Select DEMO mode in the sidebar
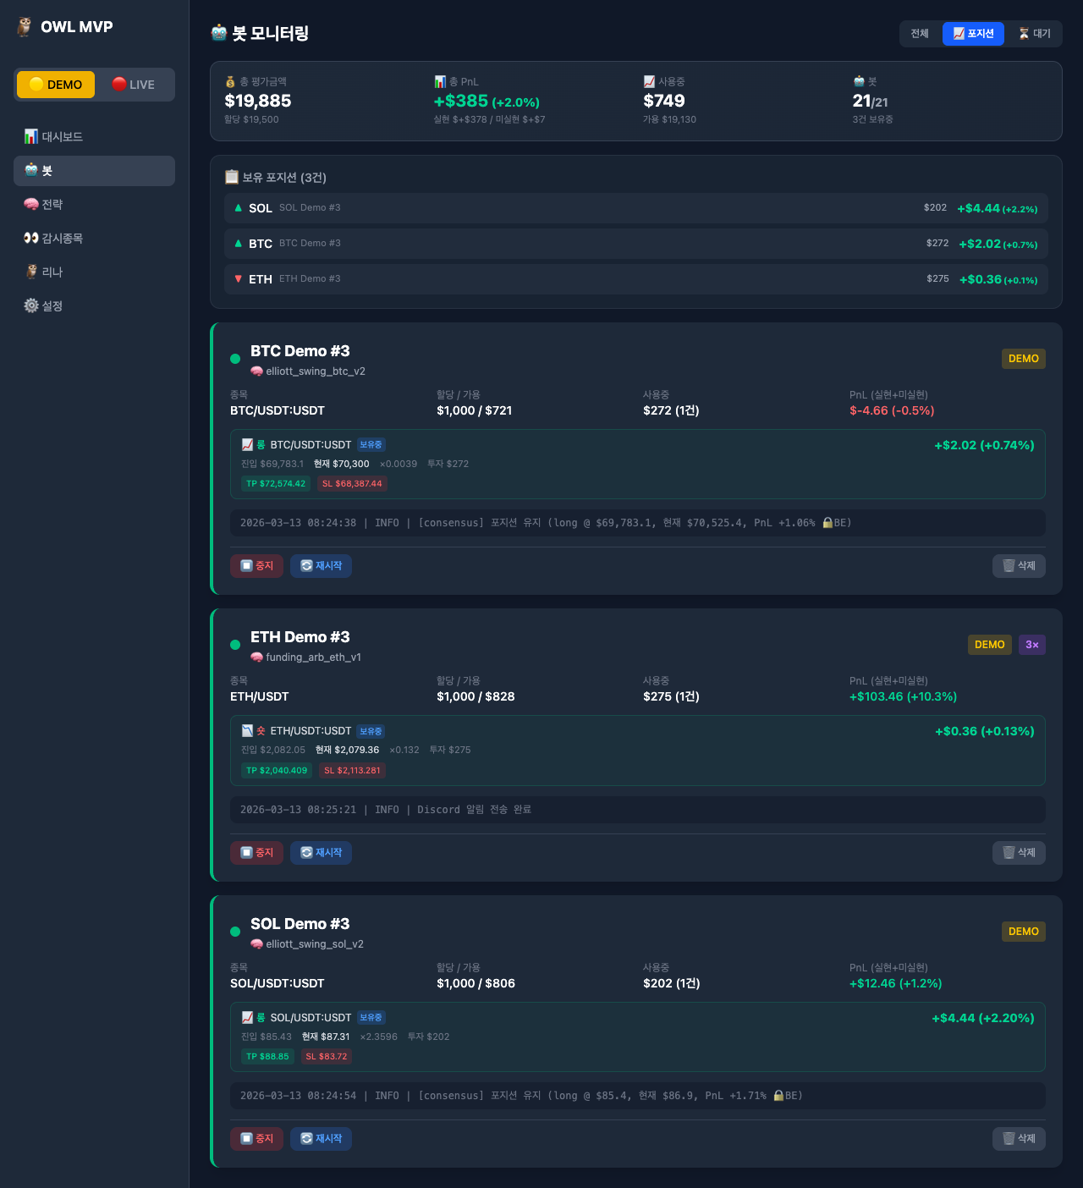The width and height of the screenshot is (1083, 1188). (x=55, y=84)
